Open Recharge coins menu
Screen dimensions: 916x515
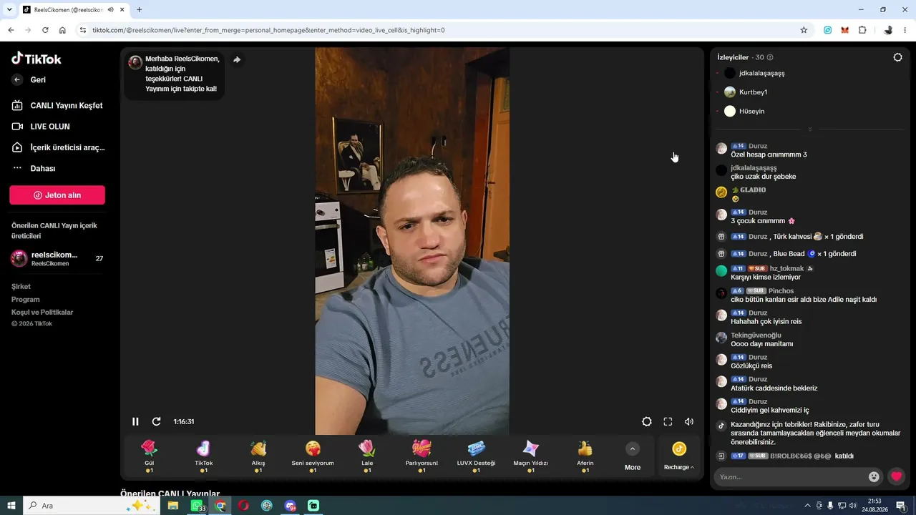[679, 456]
